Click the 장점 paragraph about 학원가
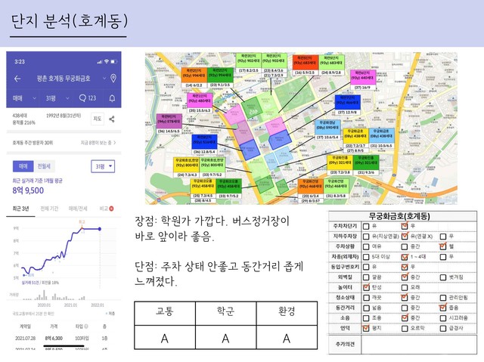This screenshot has height=362, width=484. tap(212, 228)
